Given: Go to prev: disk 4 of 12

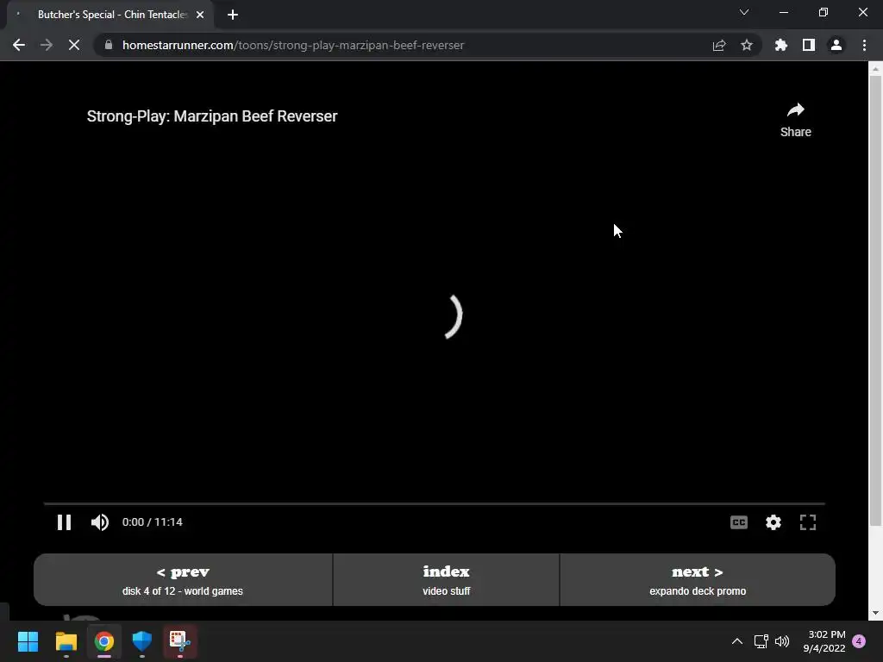Looking at the screenshot, I should [183, 580].
